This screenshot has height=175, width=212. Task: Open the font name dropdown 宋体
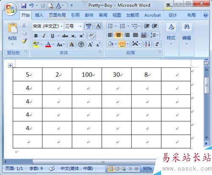[61, 26]
